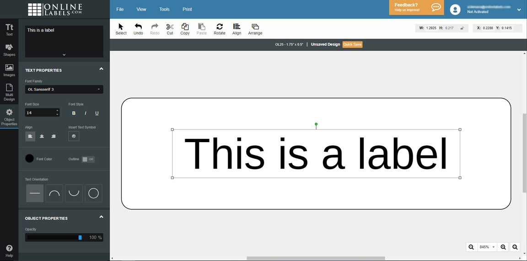Image resolution: width=527 pixels, height=261 pixels.
Task: Rotate the selected object
Action: [x=220, y=29]
